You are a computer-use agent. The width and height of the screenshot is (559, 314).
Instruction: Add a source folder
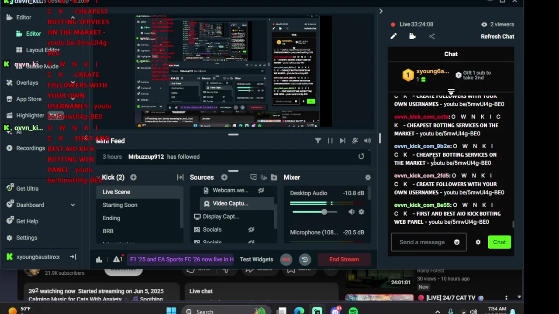(x=274, y=177)
